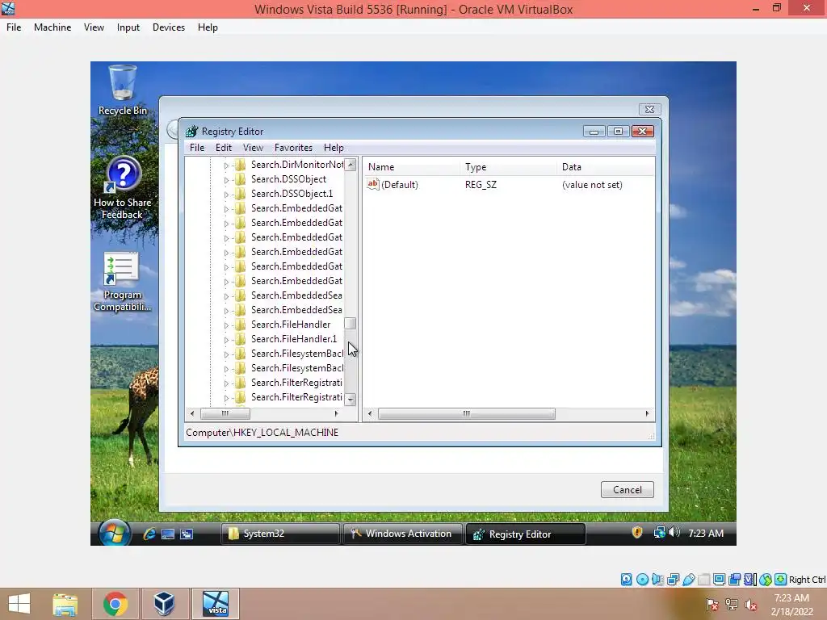This screenshot has width=827, height=620.
Task: Click VirtualBox recording indicator icon
Action: tap(734, 580)
